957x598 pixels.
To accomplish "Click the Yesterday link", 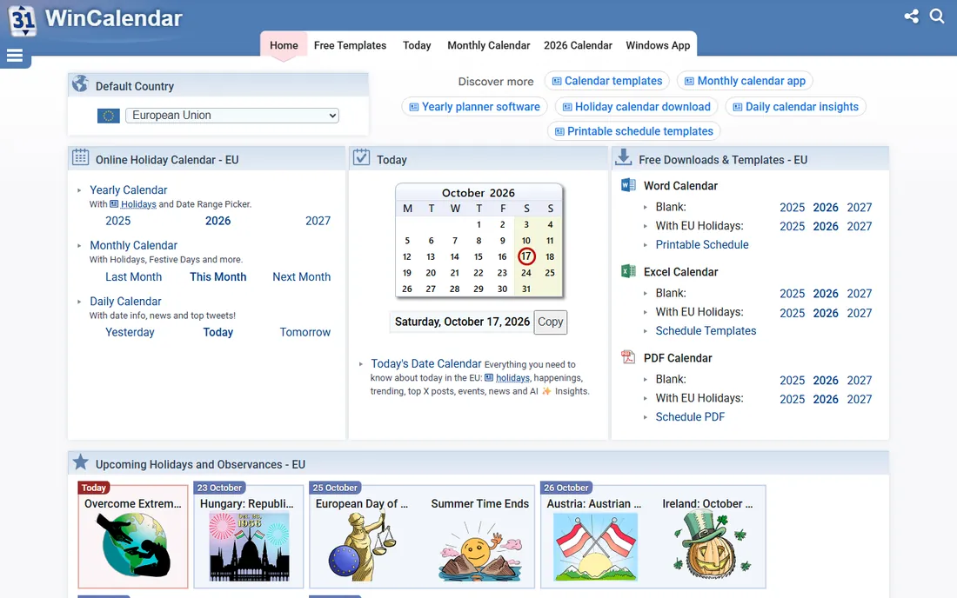I will [x=130, y=332].
